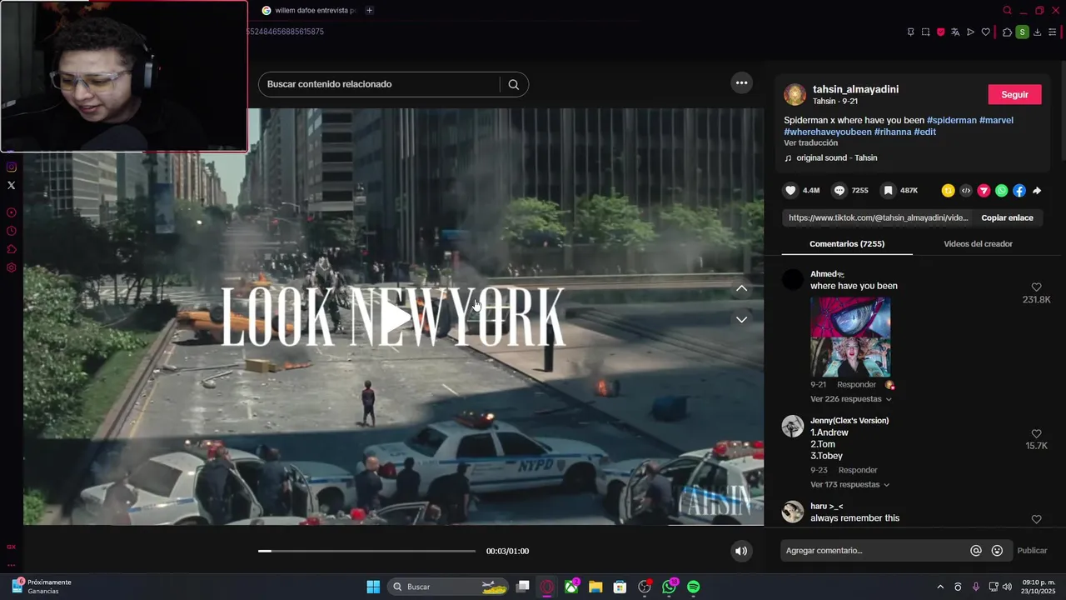Select the willem dafoe entrevista browser tab
Viewport: 1066px width, 600px height.
(308, 10)
